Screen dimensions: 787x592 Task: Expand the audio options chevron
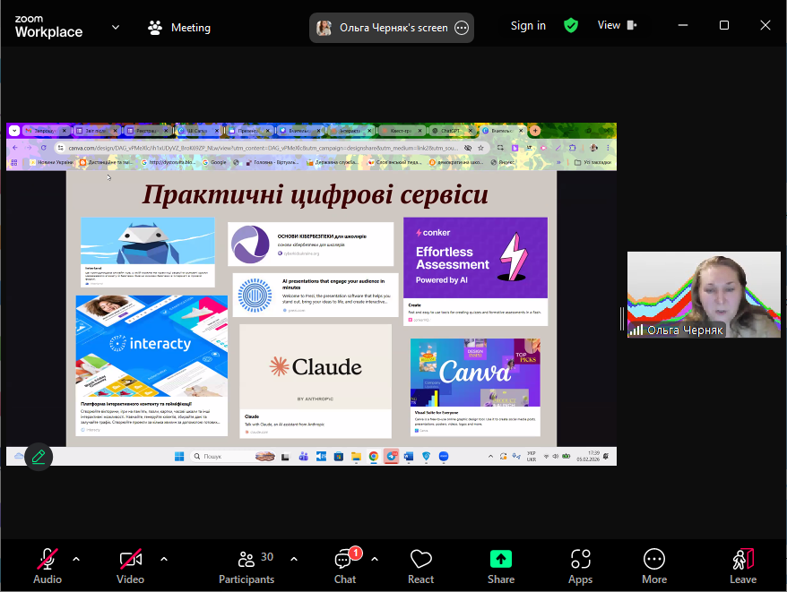[x=76, y=559]
